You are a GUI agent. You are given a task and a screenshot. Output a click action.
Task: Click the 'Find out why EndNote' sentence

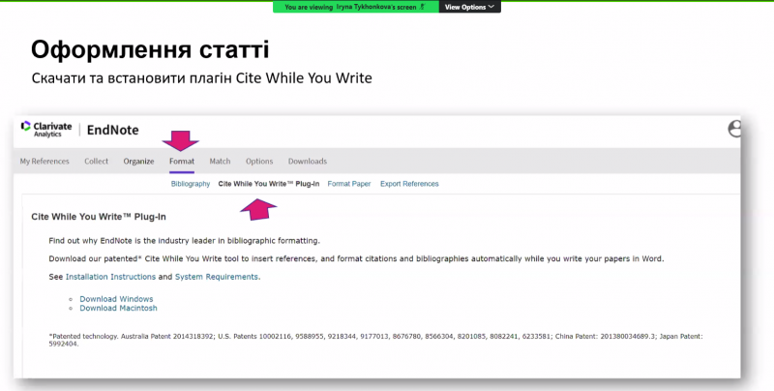point(184,241)
